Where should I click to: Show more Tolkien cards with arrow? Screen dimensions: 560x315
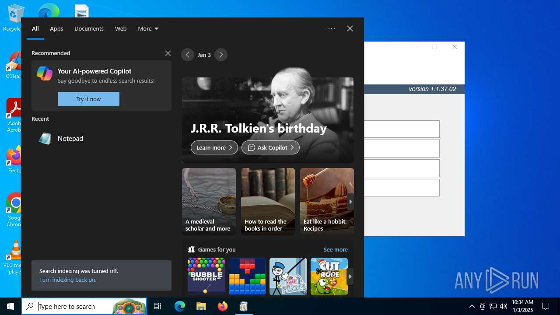point(350,202)
